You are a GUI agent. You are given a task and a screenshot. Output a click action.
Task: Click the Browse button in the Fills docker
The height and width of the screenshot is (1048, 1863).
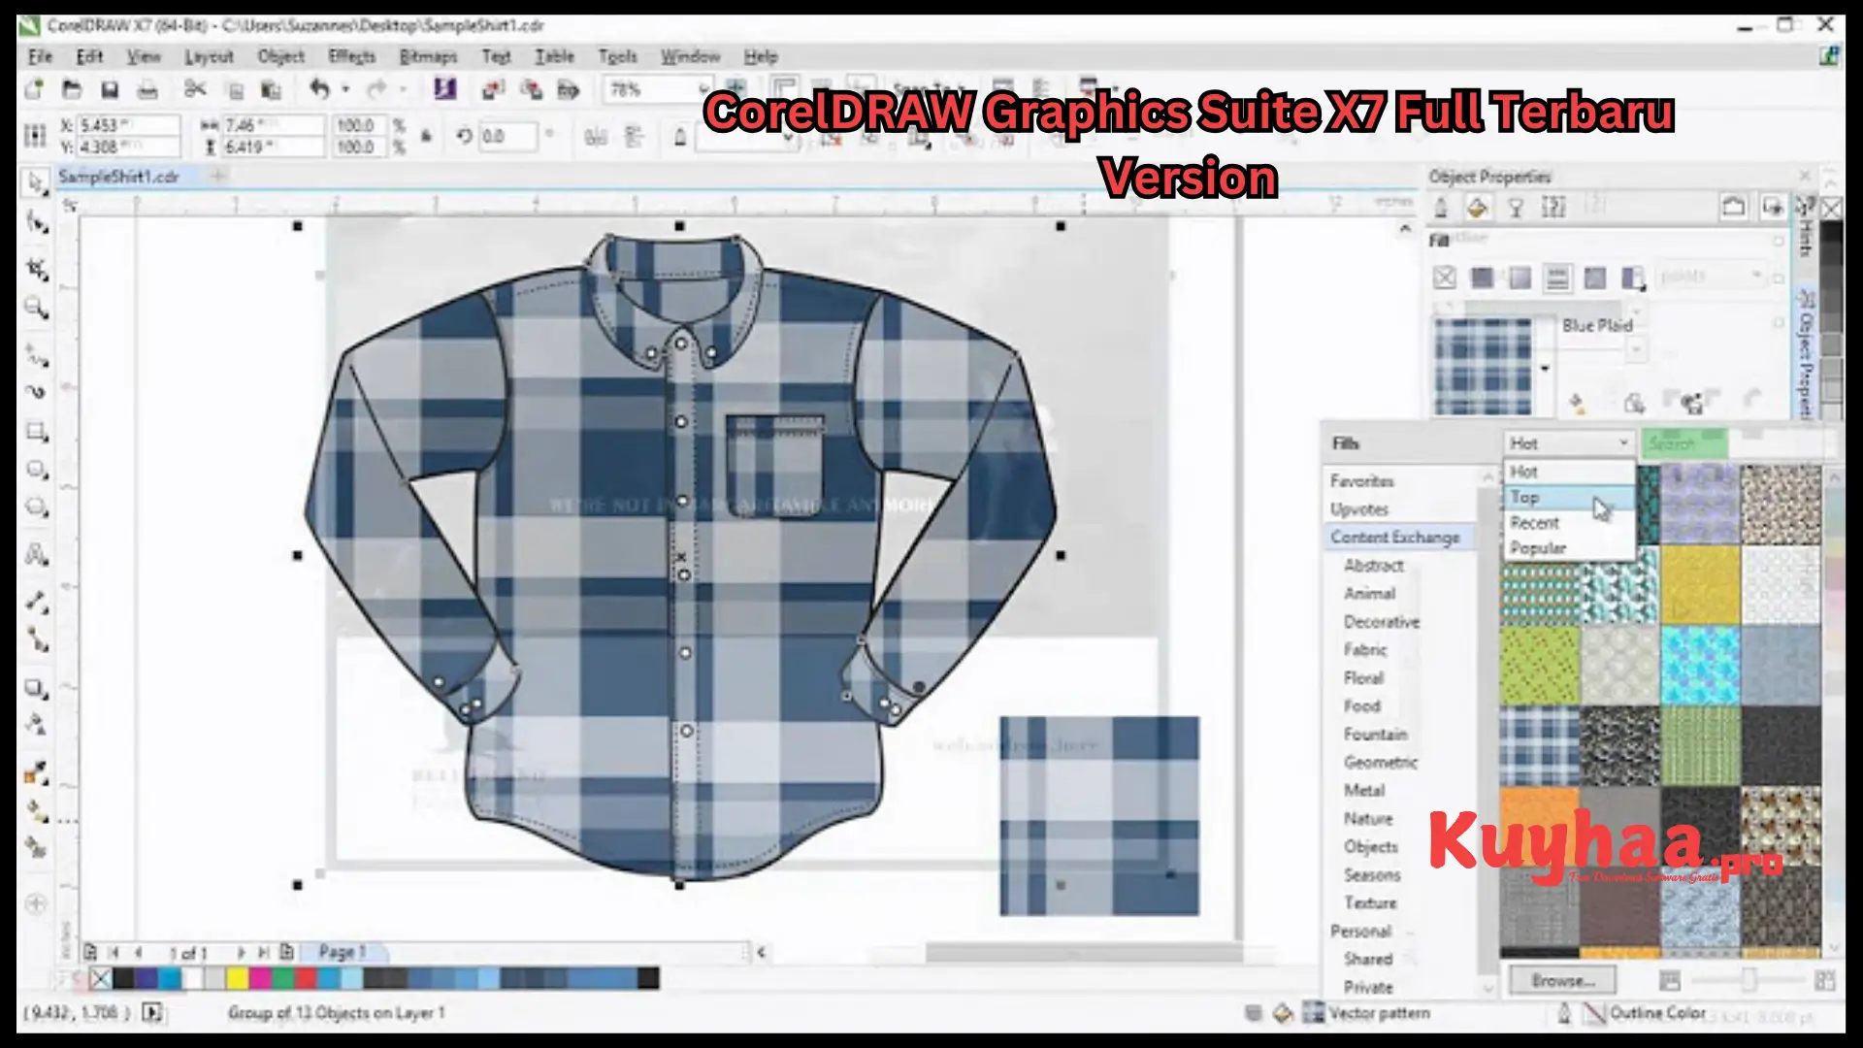coord(1561,980)
